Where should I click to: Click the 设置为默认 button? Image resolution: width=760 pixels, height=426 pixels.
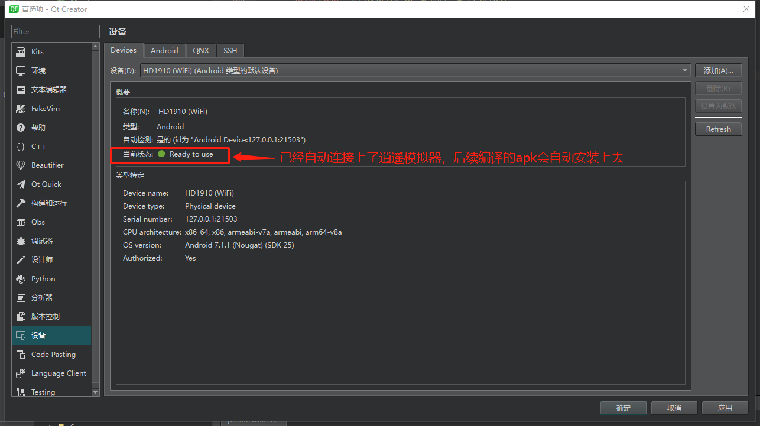pos(719,106)
